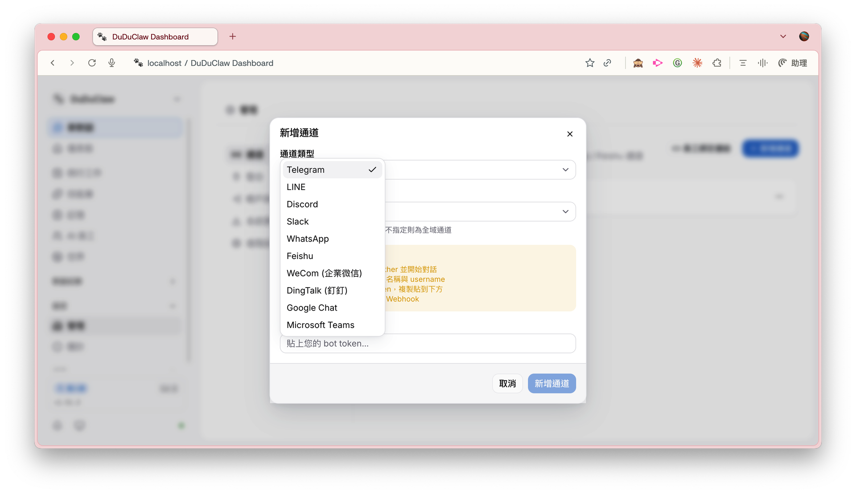The image size is (856, 494).
Task: Reload the current page
Action: [x=92, y=63]
